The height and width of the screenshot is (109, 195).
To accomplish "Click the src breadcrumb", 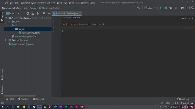I will [x=25, y=8].
